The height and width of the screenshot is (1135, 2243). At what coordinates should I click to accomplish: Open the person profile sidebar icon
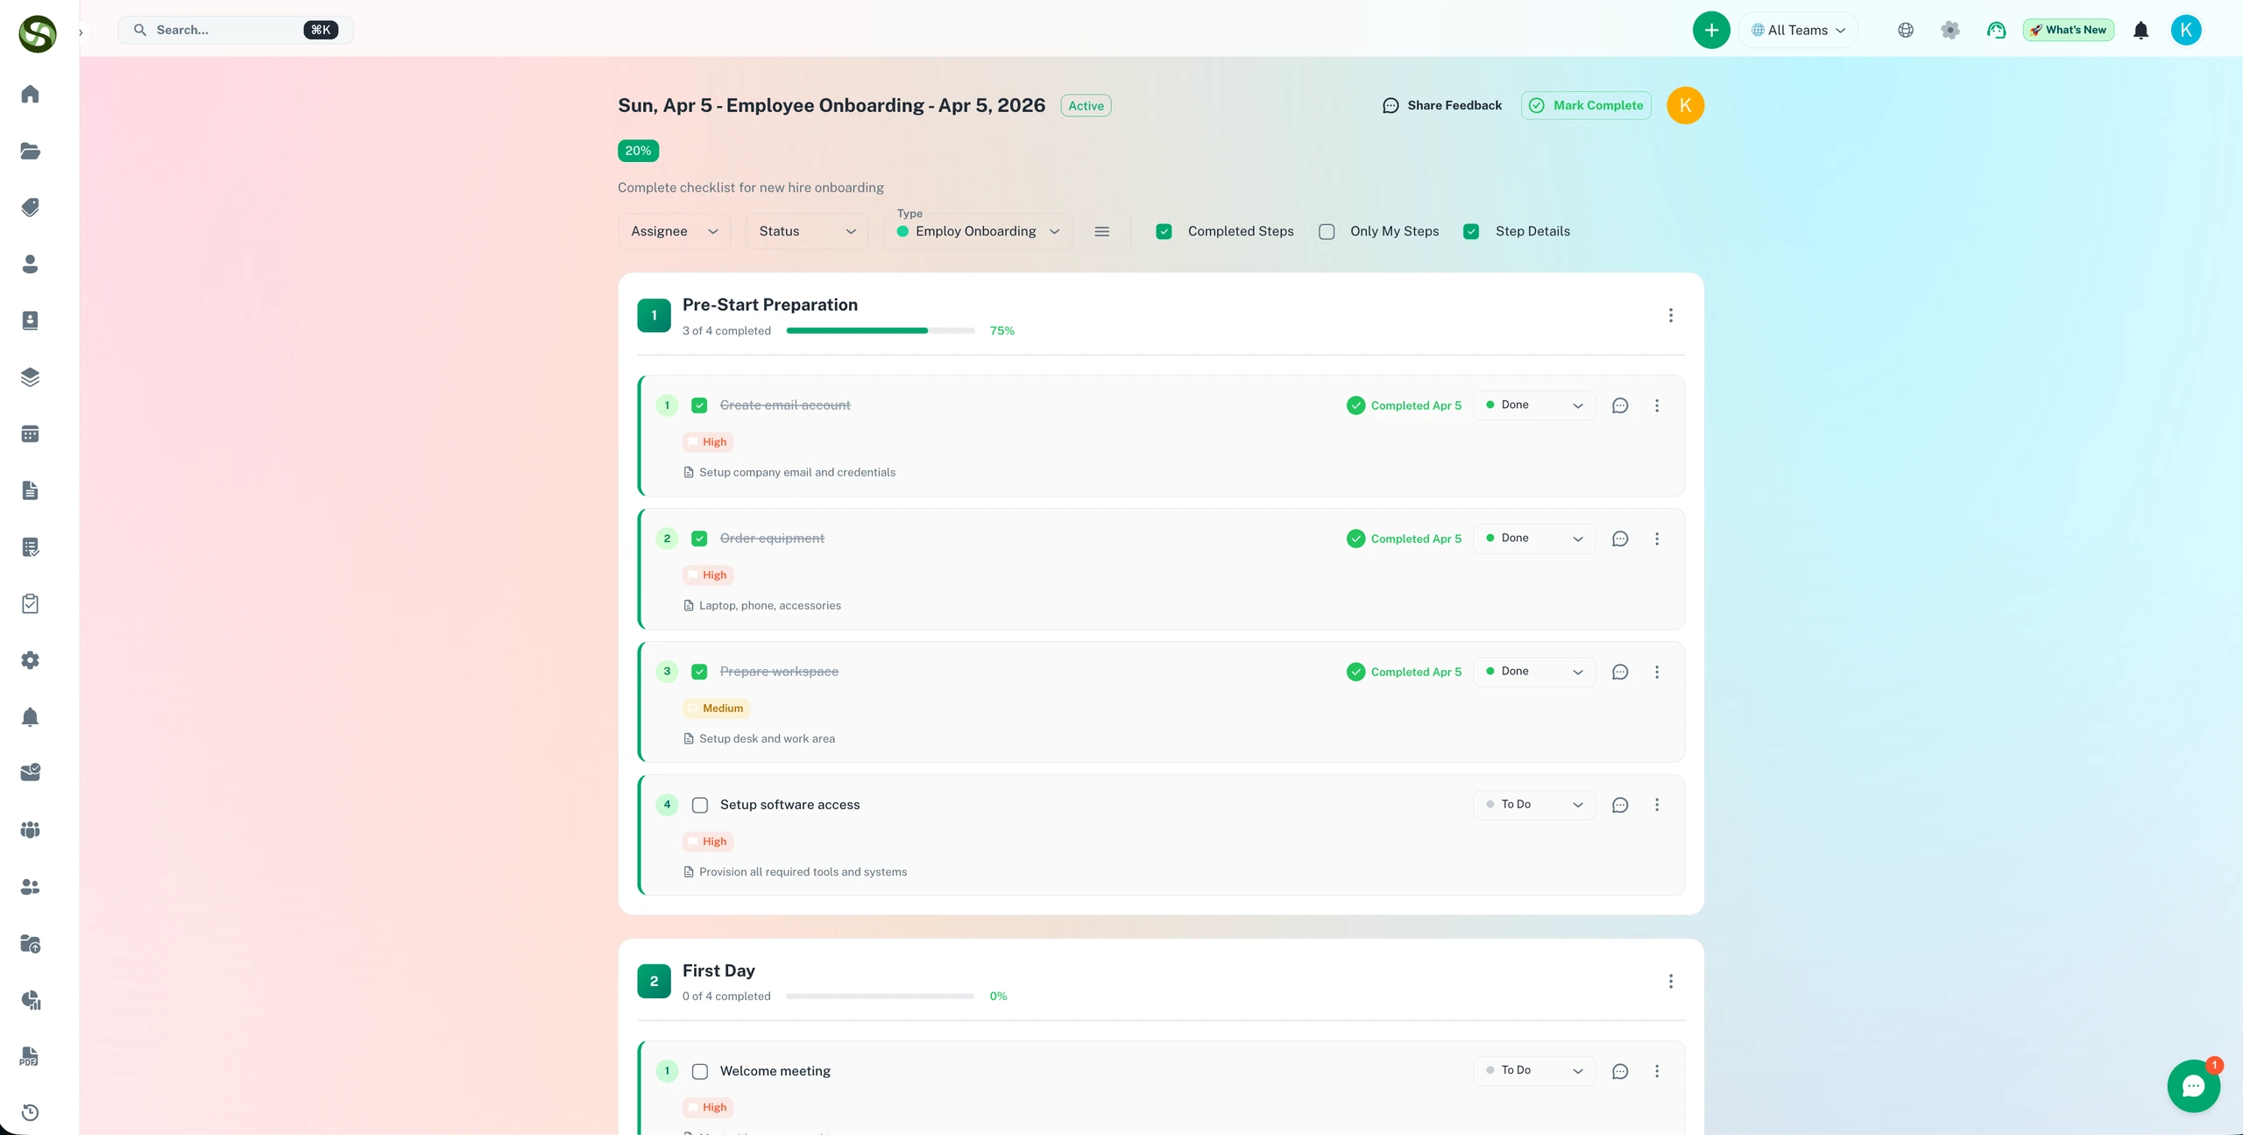point(30,264)
